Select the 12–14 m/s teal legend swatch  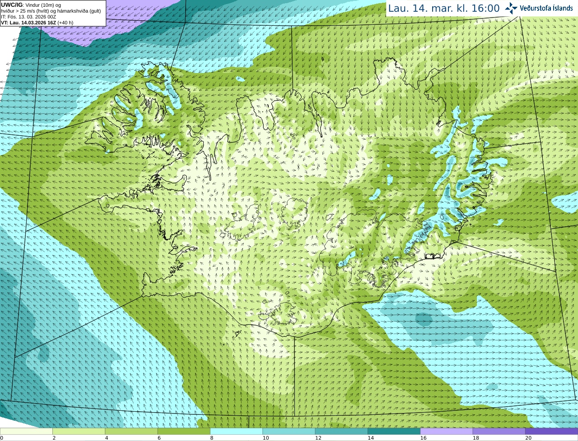pos(341,432)
